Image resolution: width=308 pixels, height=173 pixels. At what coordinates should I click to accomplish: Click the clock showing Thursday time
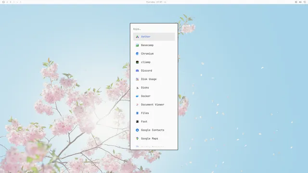154,2
